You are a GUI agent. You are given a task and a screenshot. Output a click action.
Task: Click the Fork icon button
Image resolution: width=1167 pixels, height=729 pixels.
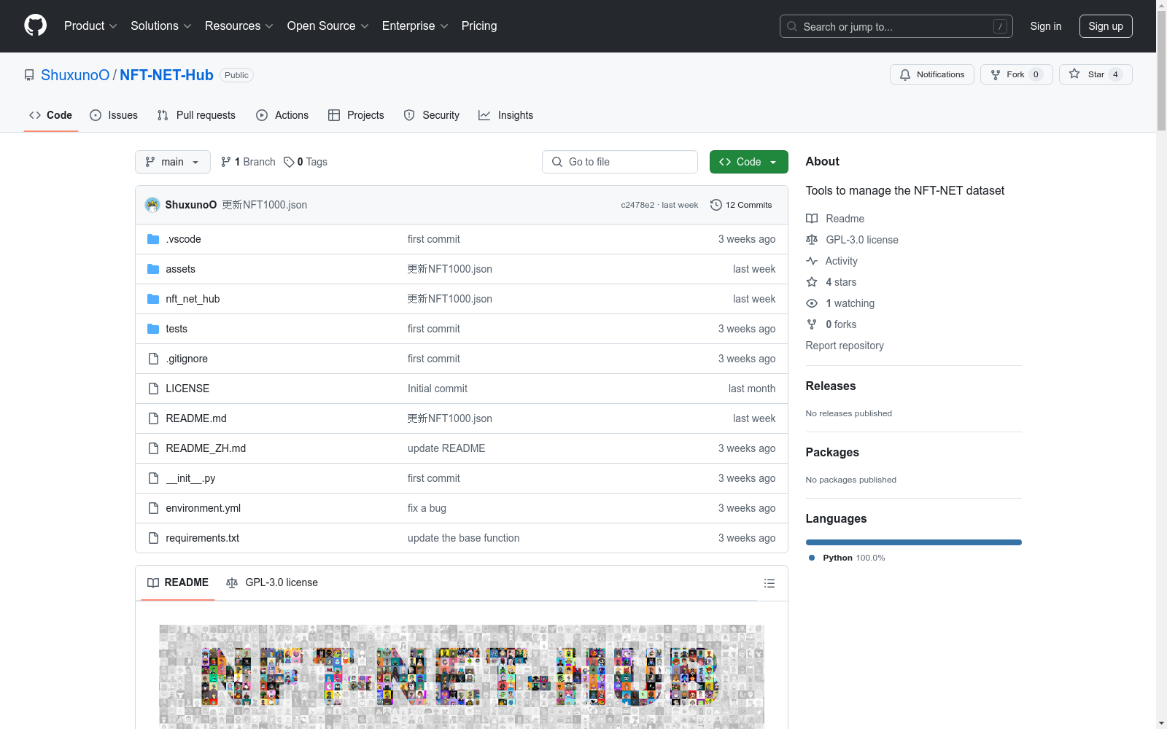click(1017, 74)
